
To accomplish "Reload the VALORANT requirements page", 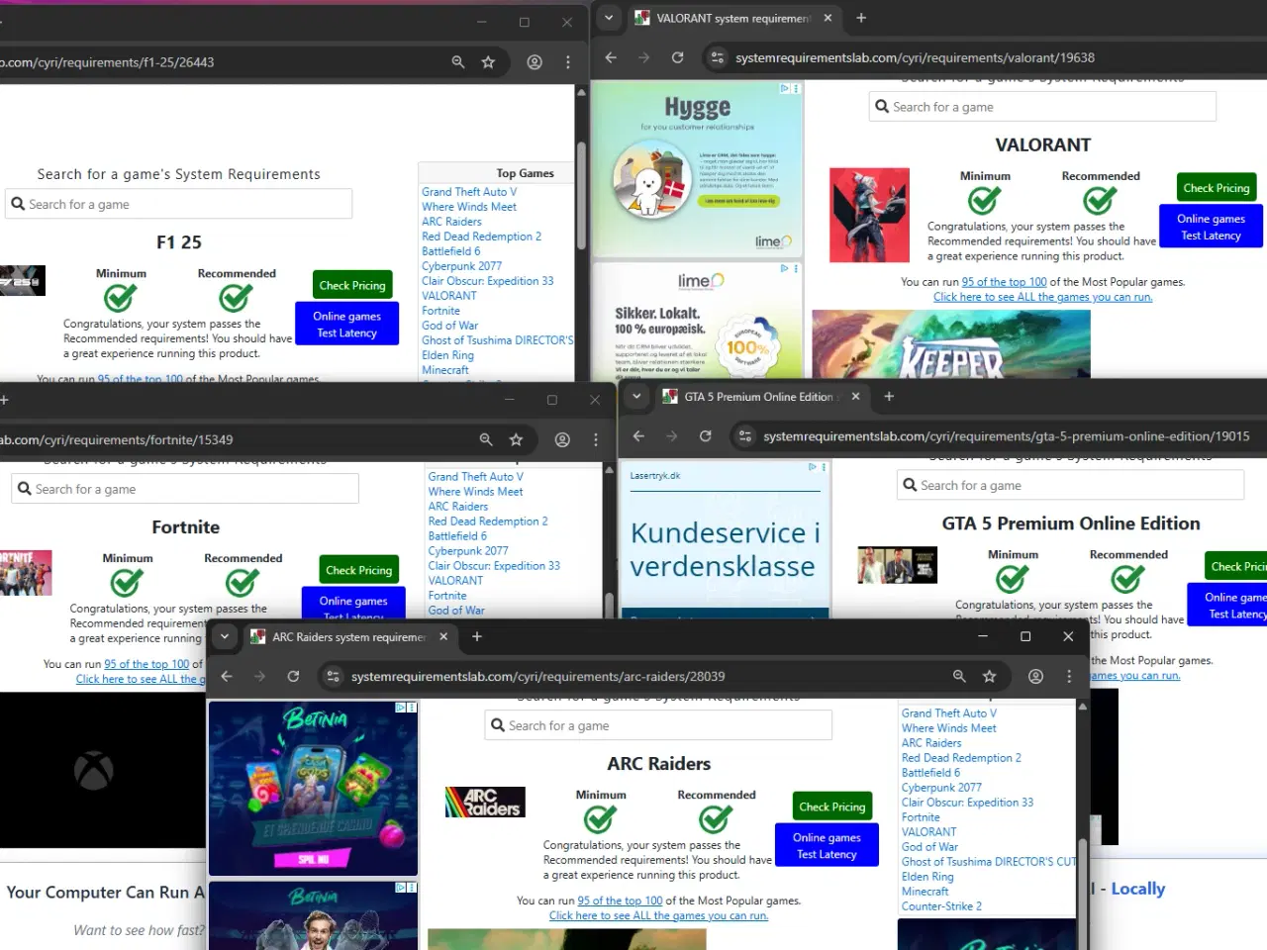I will tap(677, 57).
